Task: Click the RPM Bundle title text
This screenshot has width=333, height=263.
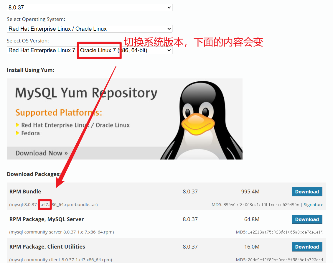Action: coord(25,191)
